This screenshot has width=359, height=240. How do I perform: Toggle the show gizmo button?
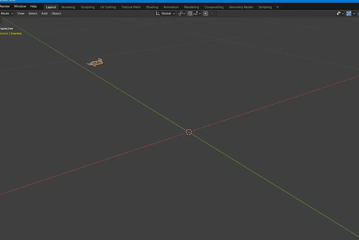point(349,13)
